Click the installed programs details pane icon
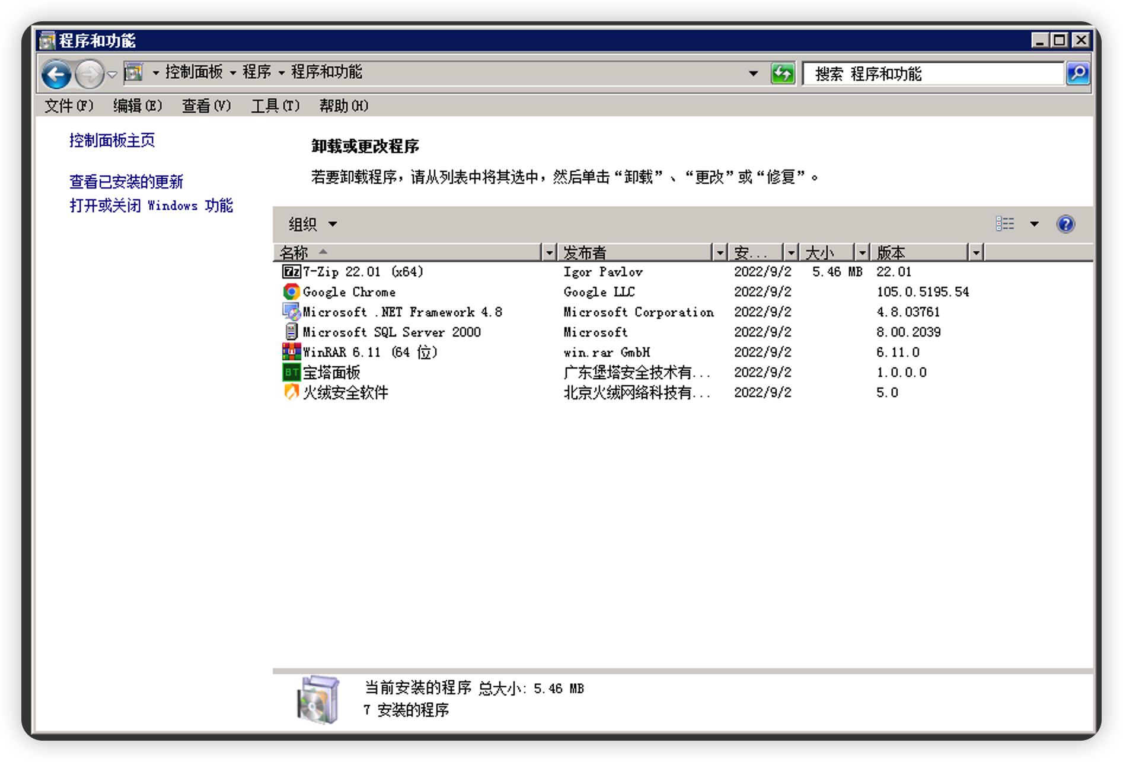This screenshot has width=1123, height=762. (318, 700)
